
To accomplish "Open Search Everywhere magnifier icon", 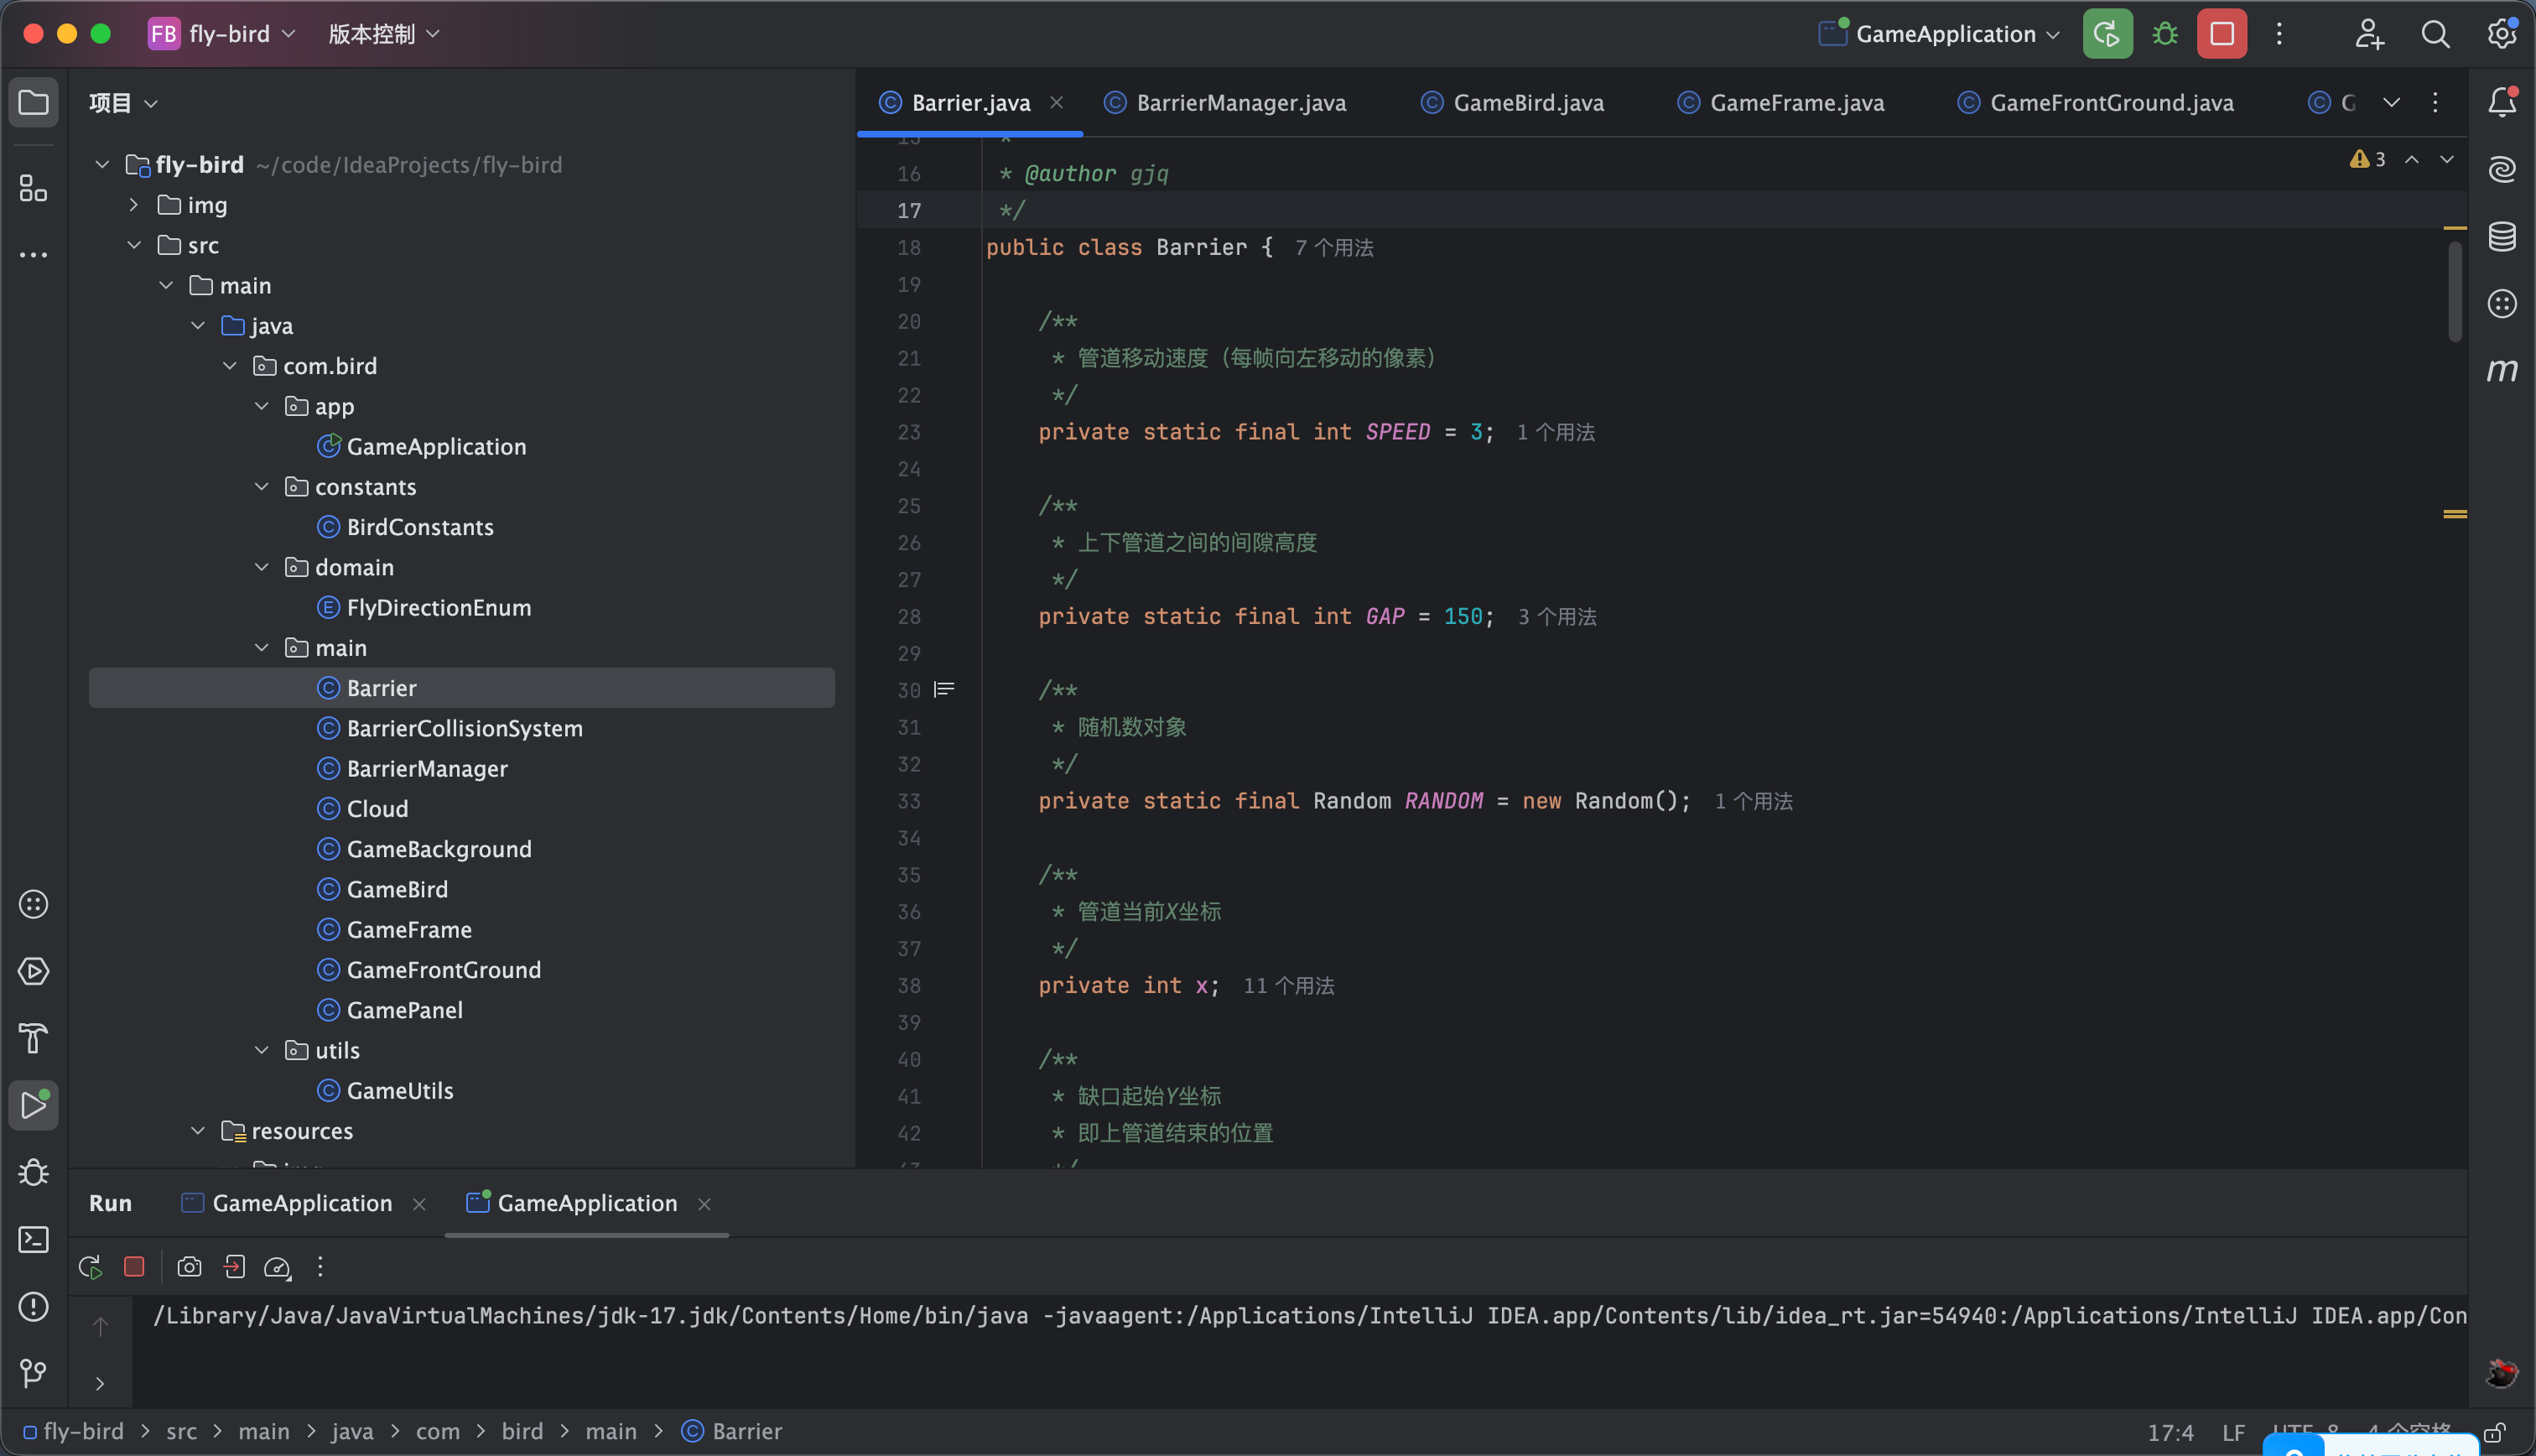I will coord(2435,34).
